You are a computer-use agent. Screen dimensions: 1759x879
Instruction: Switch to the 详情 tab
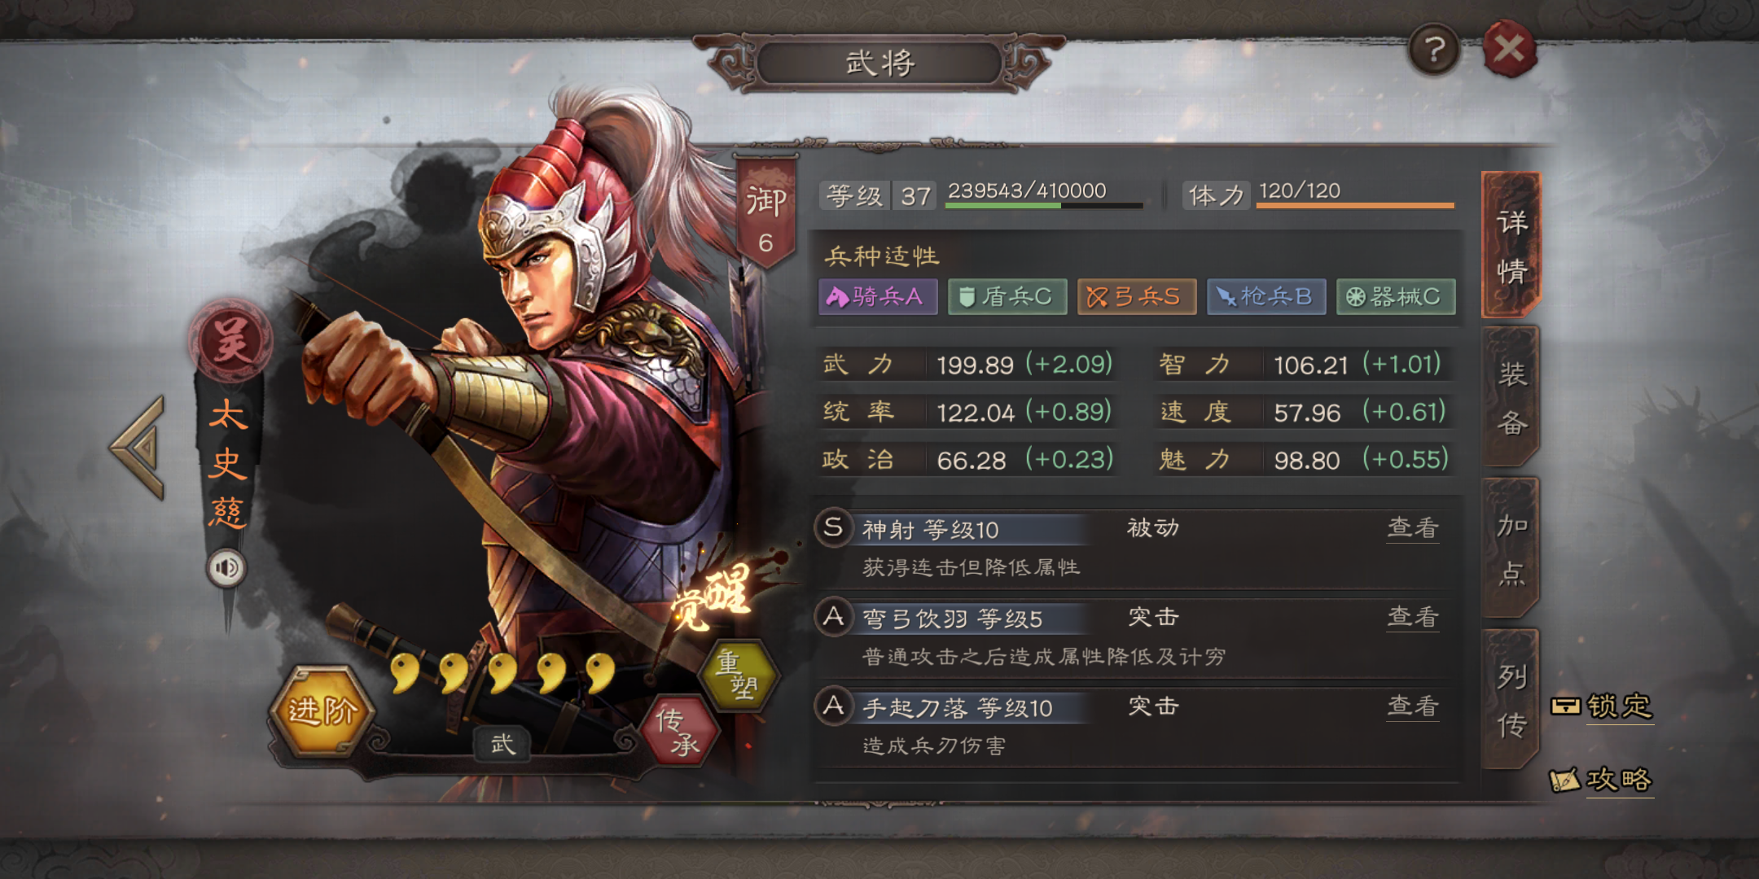[1511, 245]
